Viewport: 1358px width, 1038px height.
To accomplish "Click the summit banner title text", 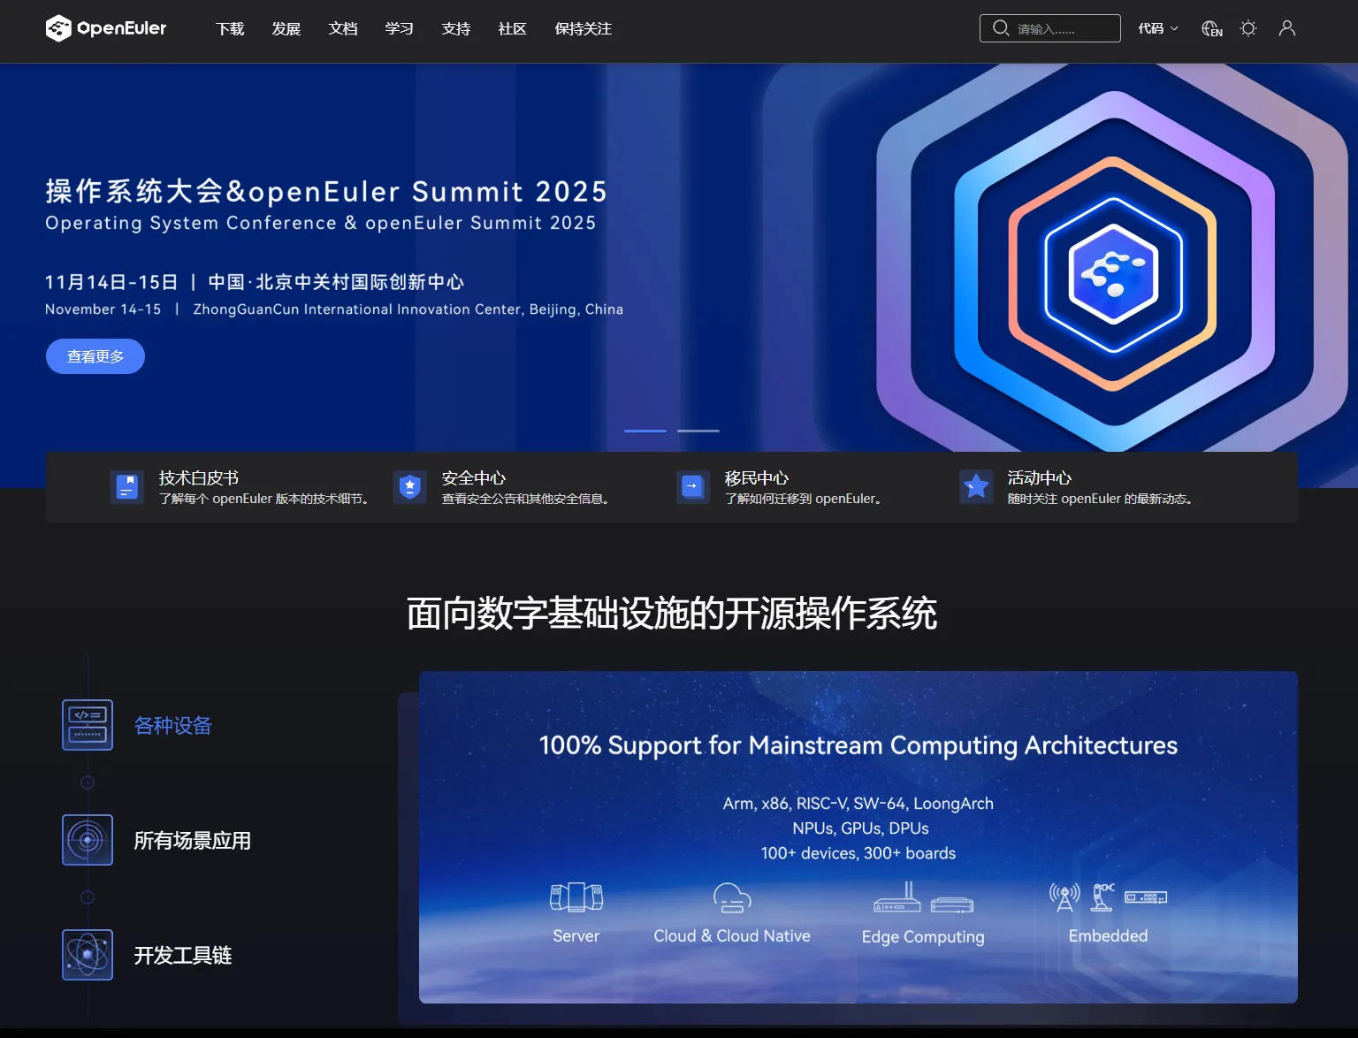I will pos(326,191).
